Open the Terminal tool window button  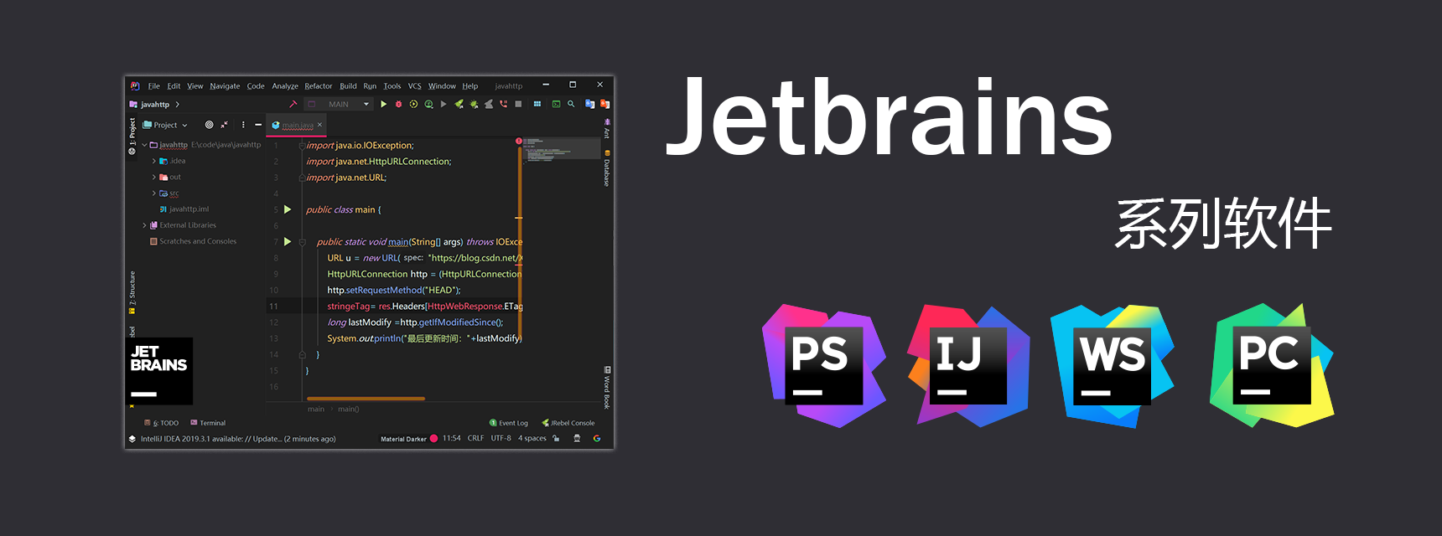pos(208,423)
